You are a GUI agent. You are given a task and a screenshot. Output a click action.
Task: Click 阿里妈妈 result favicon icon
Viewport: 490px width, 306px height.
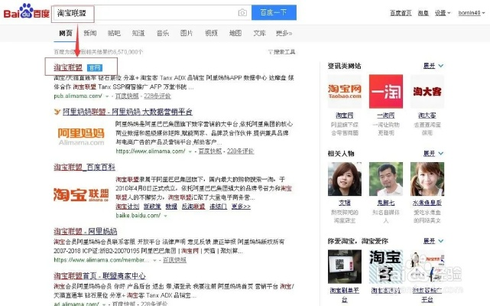(x=57, y=112)
